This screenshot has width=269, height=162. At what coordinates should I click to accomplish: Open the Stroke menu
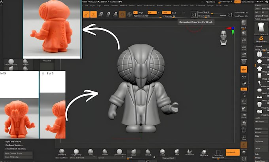pos(176,6)
